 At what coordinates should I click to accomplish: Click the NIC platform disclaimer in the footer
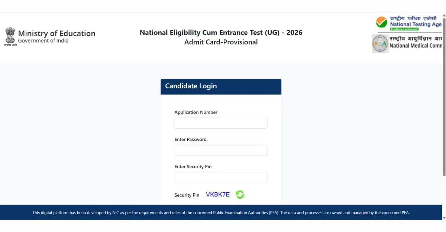221,213
